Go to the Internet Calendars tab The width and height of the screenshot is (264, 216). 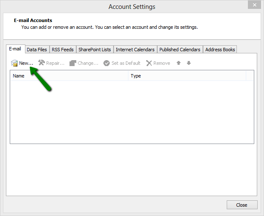135,50
